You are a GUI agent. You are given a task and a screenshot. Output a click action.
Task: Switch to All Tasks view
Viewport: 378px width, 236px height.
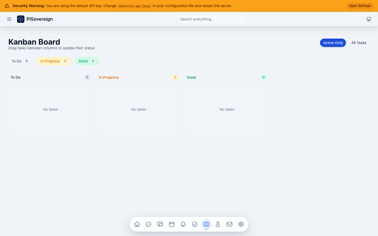click(359, 43)
